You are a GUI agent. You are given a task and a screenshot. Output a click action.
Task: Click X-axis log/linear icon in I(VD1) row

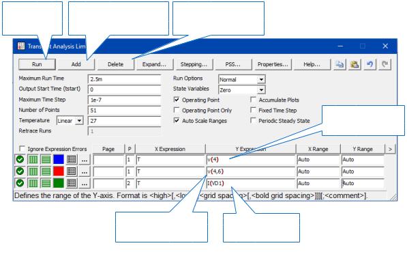(x=33, y=183)
